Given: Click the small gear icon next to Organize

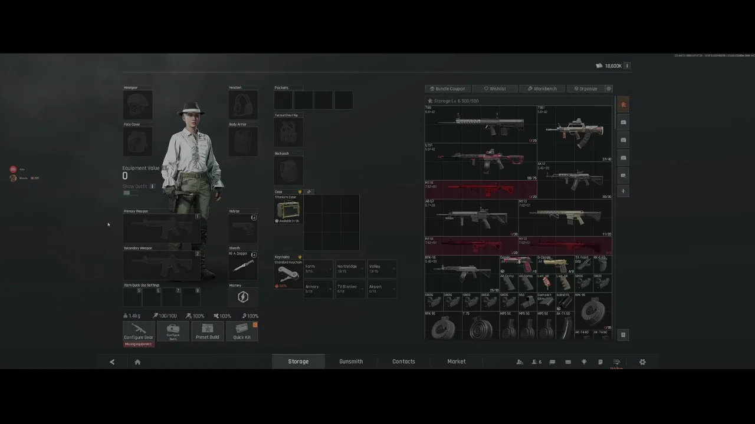Looking at the screenshot, I should click(x=609, y=89).
